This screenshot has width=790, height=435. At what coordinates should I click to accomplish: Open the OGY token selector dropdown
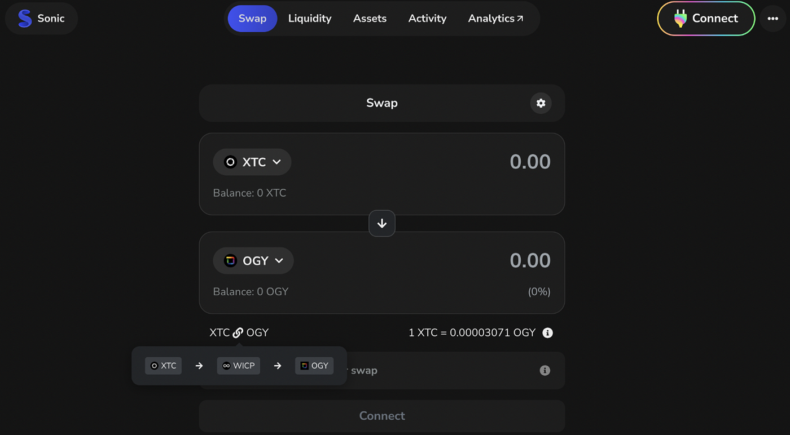tap(253, 261)
